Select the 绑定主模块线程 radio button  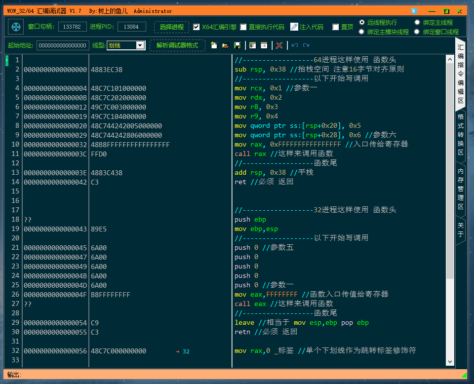pyautogui.click(x=361, y=32)
